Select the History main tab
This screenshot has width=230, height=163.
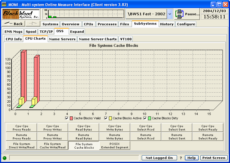(x=167, y=24)
